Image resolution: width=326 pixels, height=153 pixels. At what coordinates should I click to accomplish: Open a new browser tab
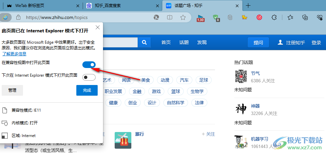coord(248,6)
